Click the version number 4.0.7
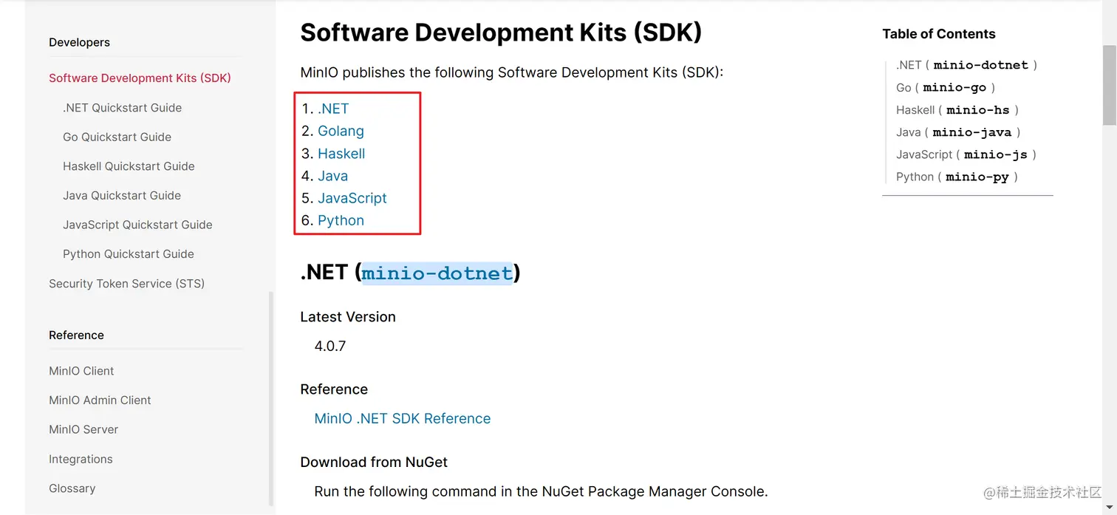The height and width of the screenshot is (515, 1117). coord(330,346)
